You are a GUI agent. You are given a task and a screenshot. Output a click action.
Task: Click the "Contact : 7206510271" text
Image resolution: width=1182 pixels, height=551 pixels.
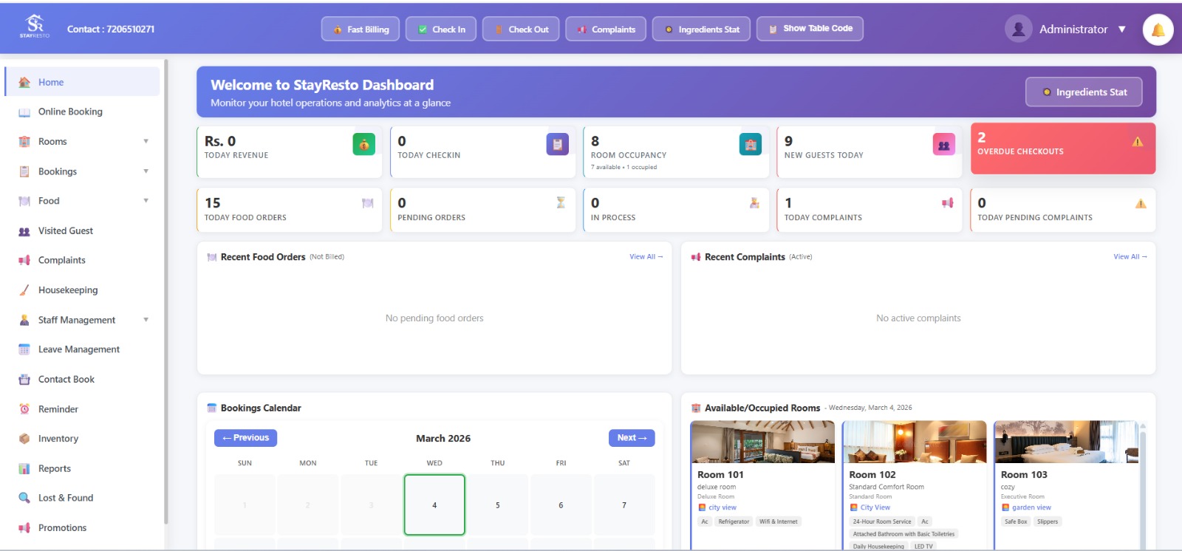(x=111, y=30)
